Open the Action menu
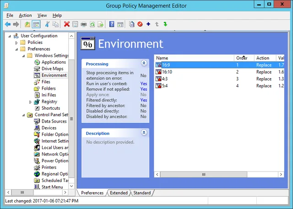 pos(25,16)
